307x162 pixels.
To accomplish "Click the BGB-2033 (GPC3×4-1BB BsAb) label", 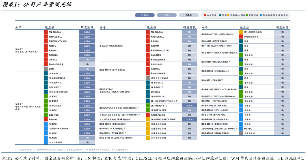I will pos(218,96).
